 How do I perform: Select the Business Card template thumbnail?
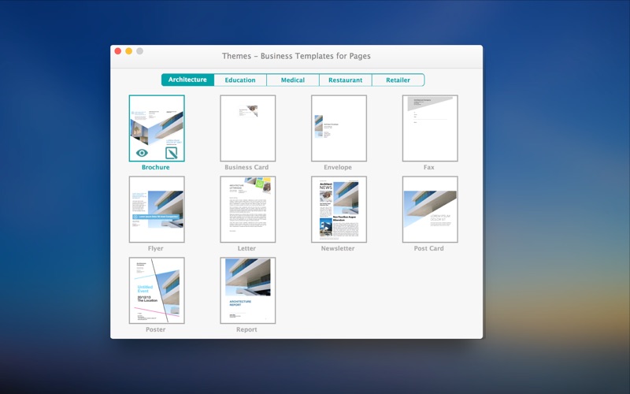[248, 128]
